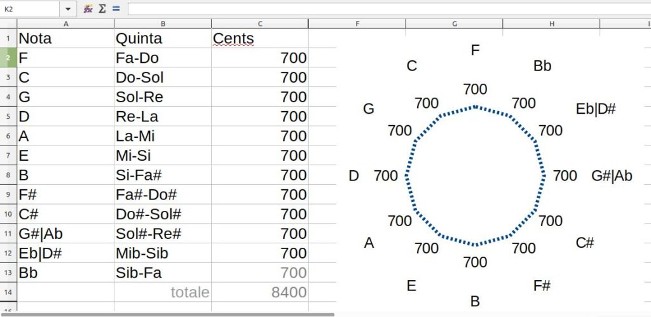This screenshot has width=651, height=317.
Task: Open the Function Wizard
Action: click(88, 9)
